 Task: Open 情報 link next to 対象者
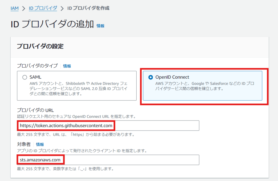[40, 144]
